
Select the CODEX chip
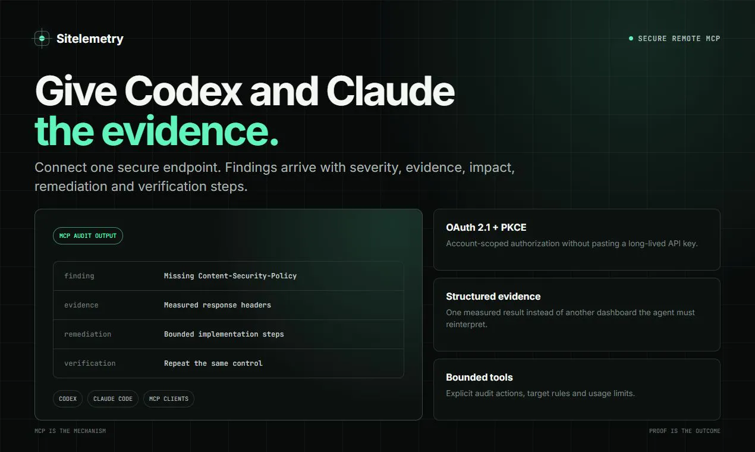point(68,398)
